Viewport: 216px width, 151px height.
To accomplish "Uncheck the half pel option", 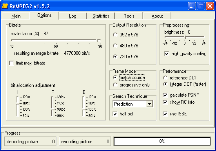I will 115,114.
